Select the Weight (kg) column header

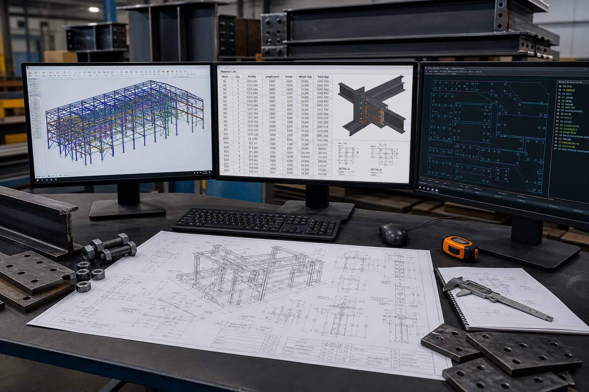click(x=305, y=77)
